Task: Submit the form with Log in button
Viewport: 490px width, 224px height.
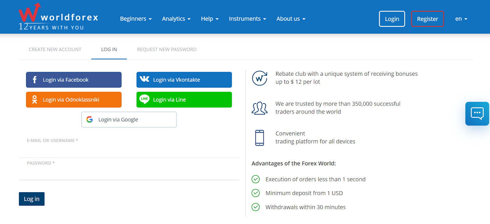Action: pyautogui.click(x=32, y=199)
